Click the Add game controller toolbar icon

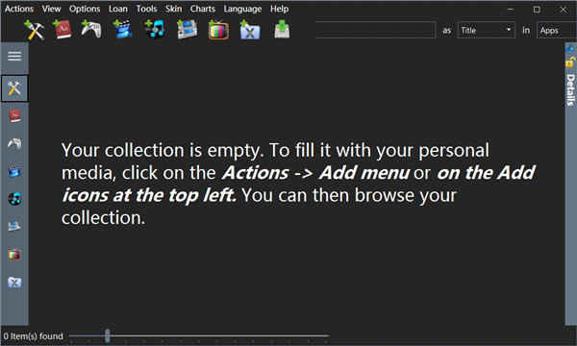point(91,30)
